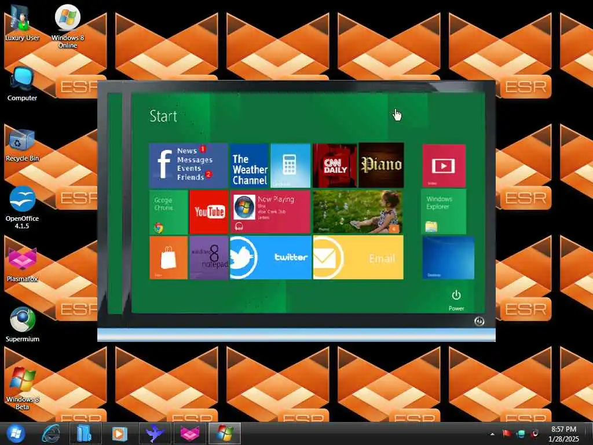The width and height of the screenshot is (593, 445).
Task: Open the blue library taskbar button
Action: (85, 433)
